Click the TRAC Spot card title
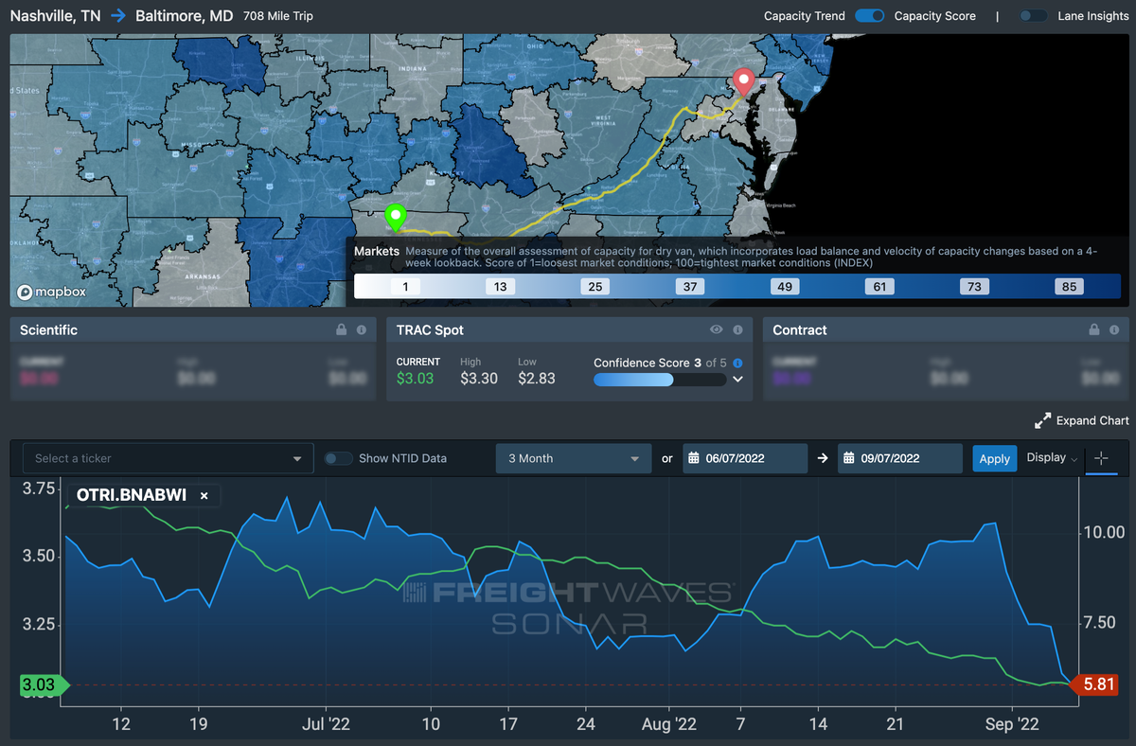This screenshot has width=1136, height=746. click(429, 330)
